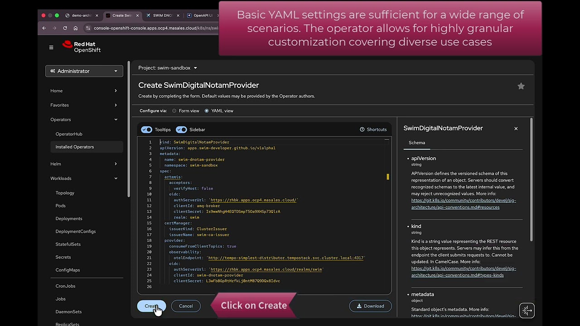The image size is (580, 326).
Task: Close the SWIM DNO browser tab
Action: coord(178,15)
